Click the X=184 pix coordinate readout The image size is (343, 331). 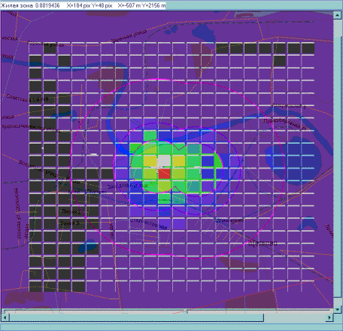78,5
